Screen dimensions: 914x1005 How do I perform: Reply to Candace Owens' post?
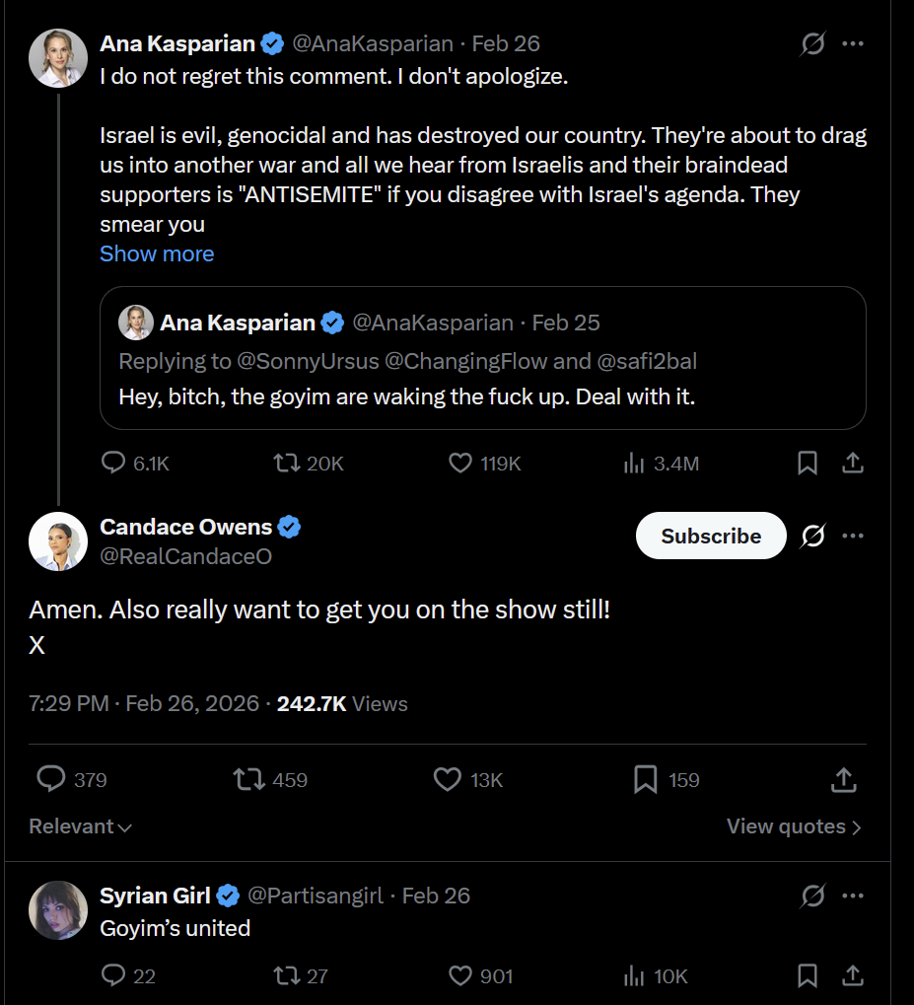point(51,780)
